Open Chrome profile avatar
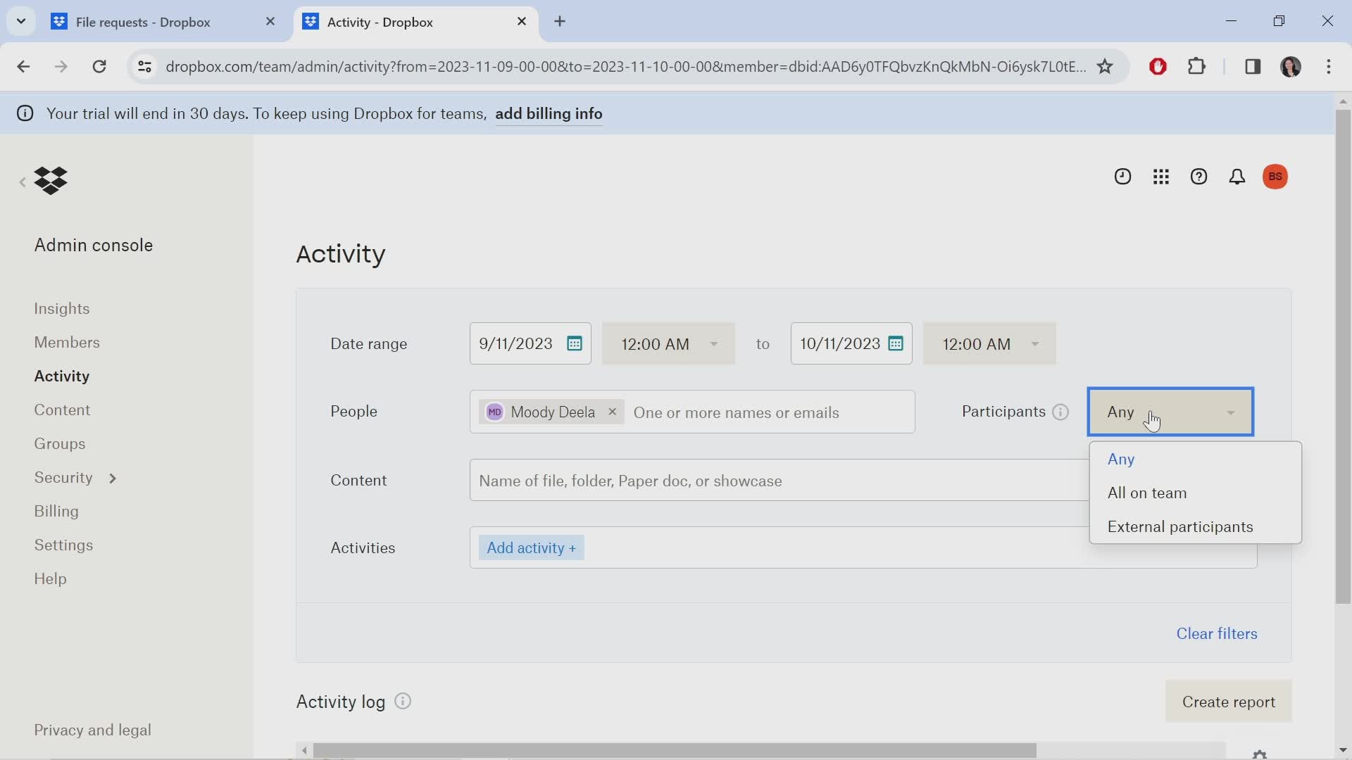 pyautogui.click(x=1291, y=66)
